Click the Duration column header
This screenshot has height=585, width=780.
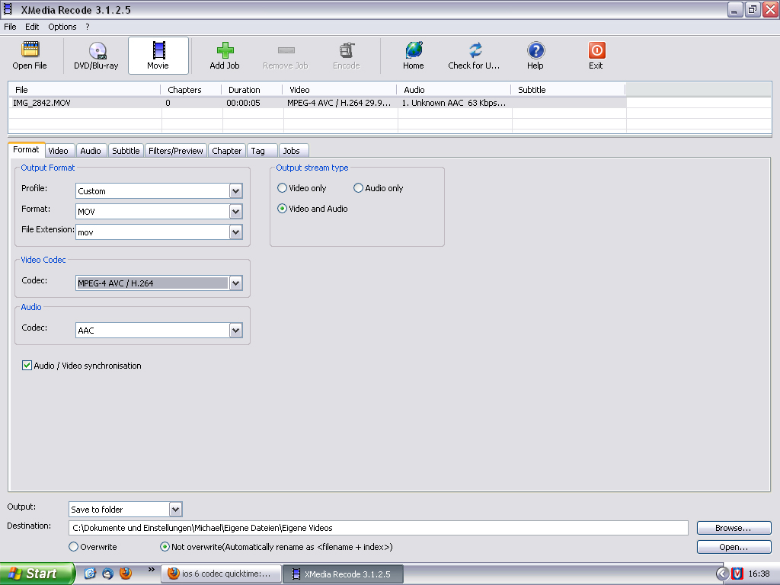pos(251,90)
